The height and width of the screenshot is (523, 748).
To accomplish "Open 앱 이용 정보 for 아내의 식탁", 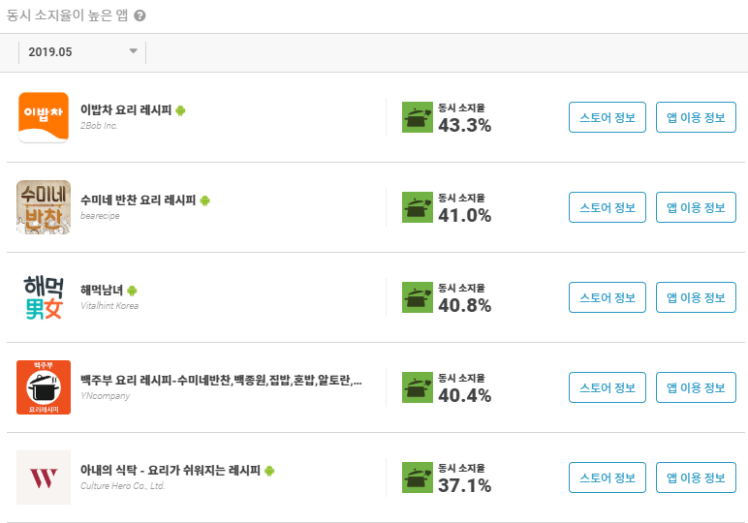I will point(696,477).
